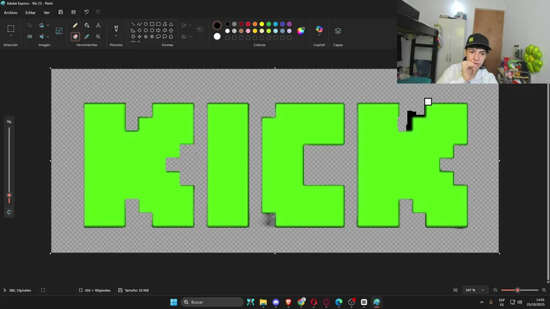Expand the shape fill dropdown
The image size is (550, 309).
click(190, 37)
